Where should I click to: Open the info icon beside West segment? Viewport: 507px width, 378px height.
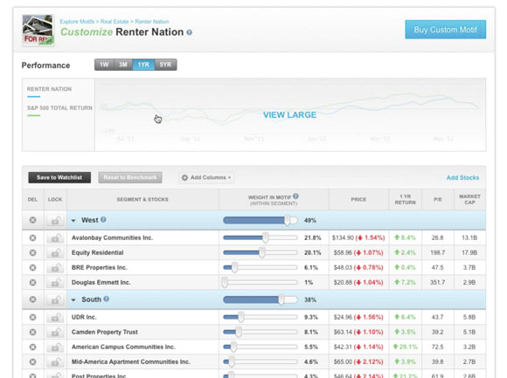(103, 219)
